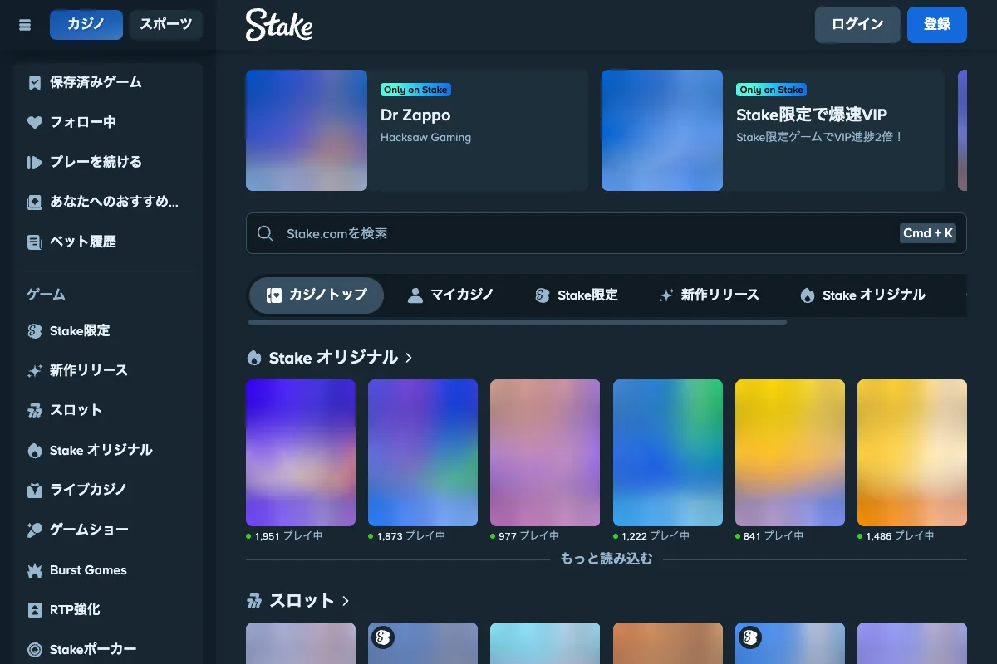This screenshot has height=664, width=997.
Task: Open ゲームショー in sidebar
Action: pos(108,530)
